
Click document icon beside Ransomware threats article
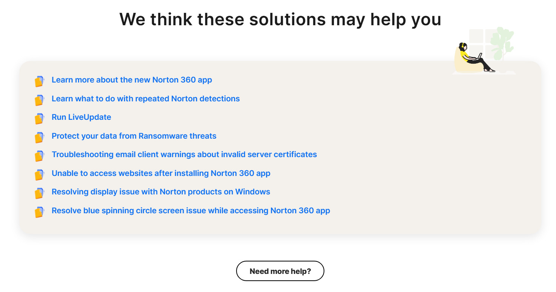tap(39, 137)
